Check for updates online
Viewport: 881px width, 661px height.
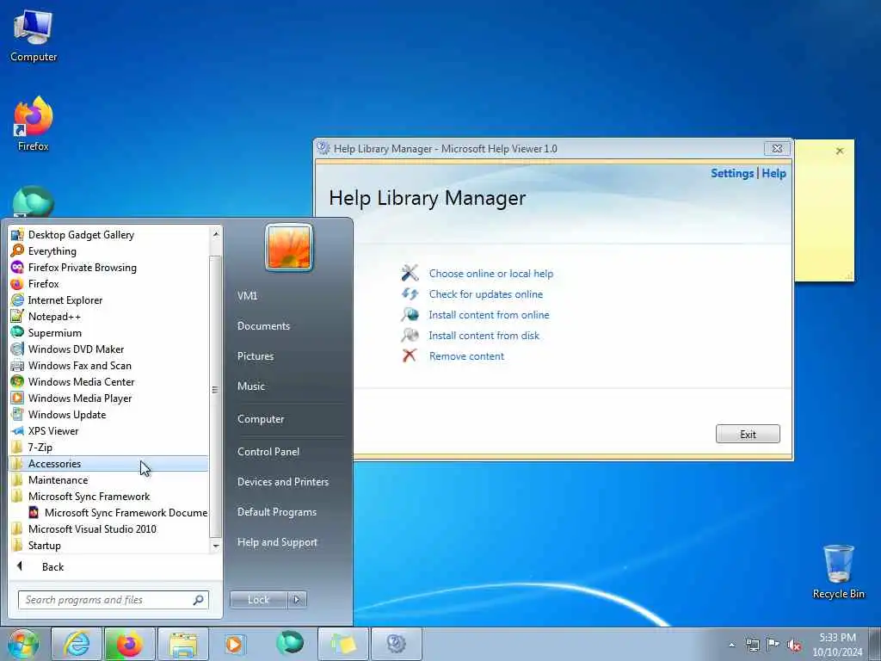pos(486,294)
